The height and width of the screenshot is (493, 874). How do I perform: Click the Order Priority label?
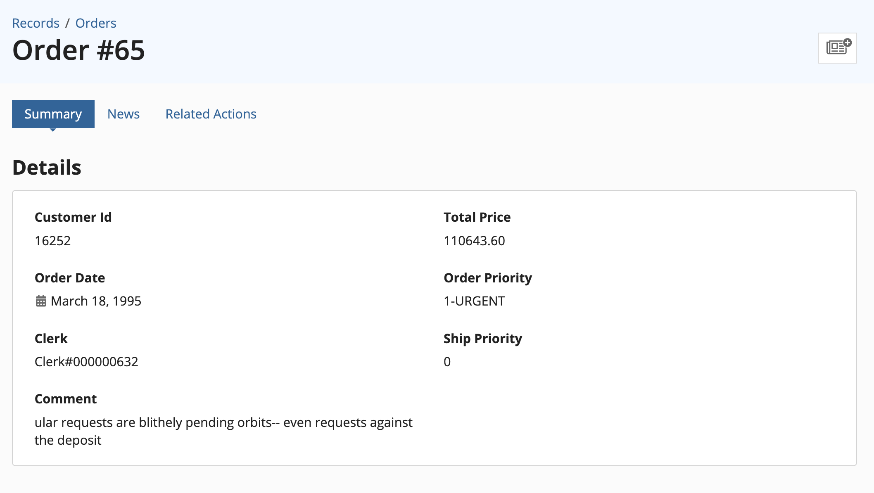tap(488, 278)
